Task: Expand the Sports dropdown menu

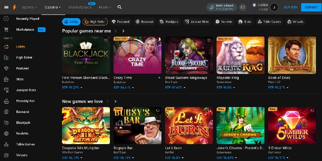Action: point(29,7)
